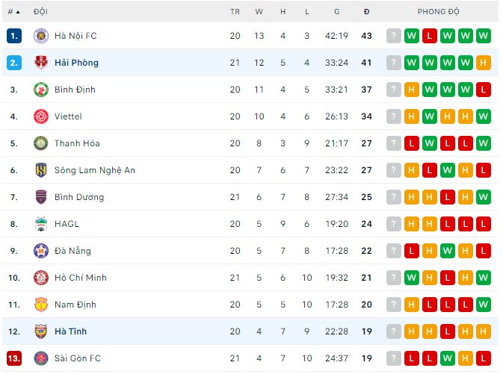Click the Thanh Hóa team crest
Screen dimensions: 503x374
40,143
